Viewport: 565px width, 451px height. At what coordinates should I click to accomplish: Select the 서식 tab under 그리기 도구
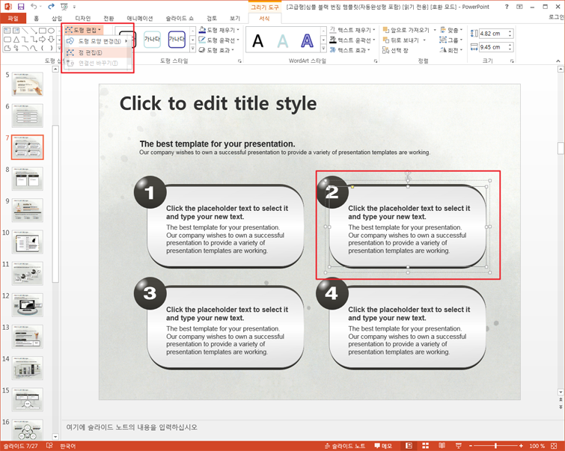(264, 19)
